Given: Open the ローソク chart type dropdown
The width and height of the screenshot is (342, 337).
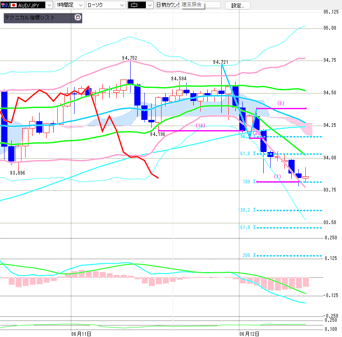Looking at the screenshot, I should pyautogui.click(x=105, y=5).
